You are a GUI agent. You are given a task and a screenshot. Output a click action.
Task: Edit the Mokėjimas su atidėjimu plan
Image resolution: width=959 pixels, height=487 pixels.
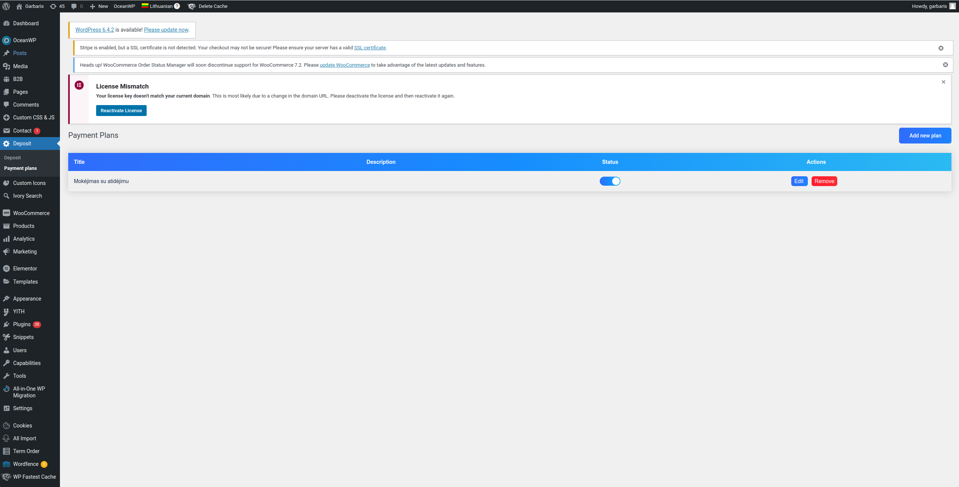(x=799, y=181)
